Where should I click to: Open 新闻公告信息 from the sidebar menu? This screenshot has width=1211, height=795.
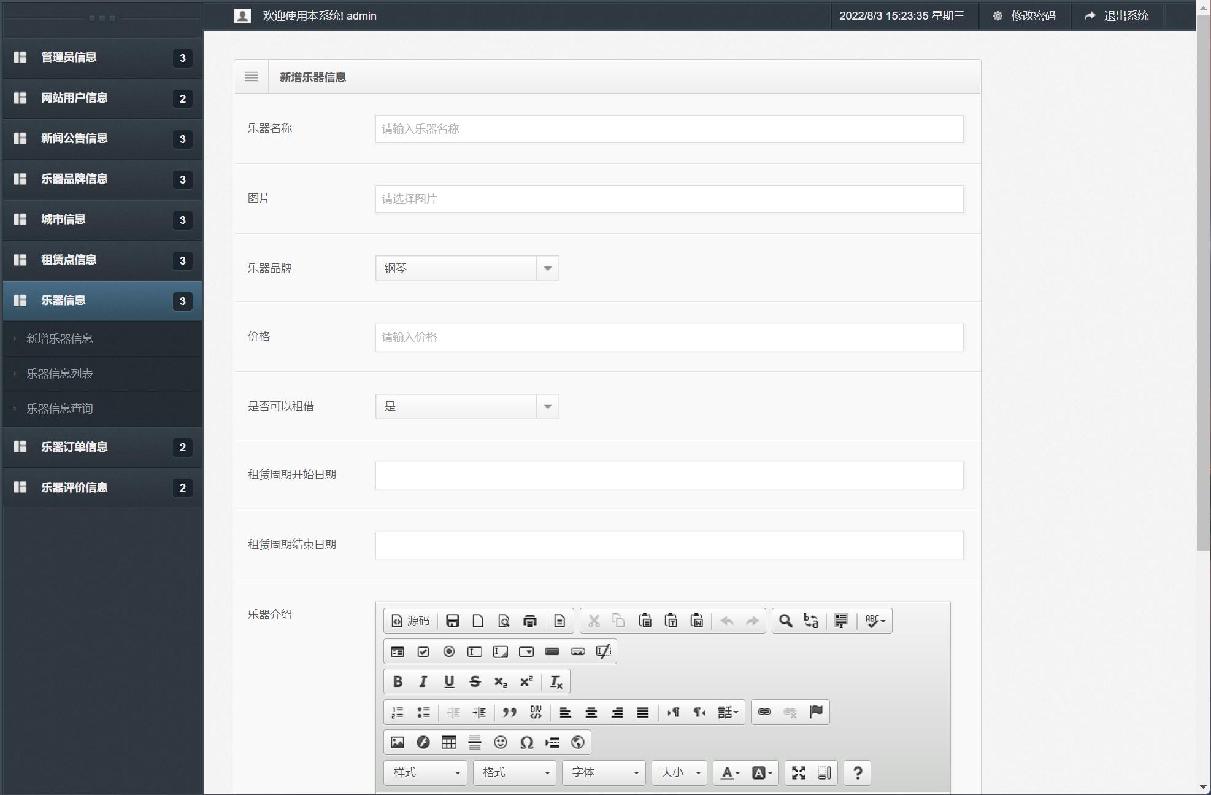tap(74, 139)
